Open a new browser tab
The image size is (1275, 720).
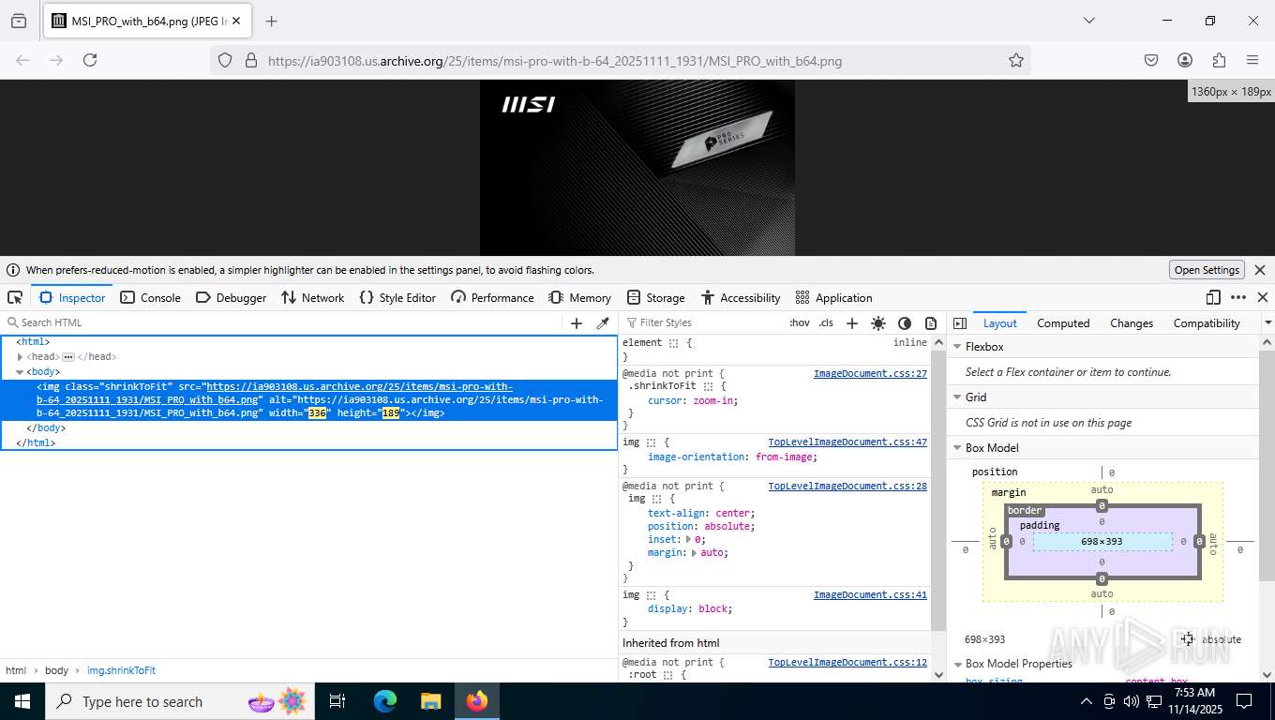point(272,21)
